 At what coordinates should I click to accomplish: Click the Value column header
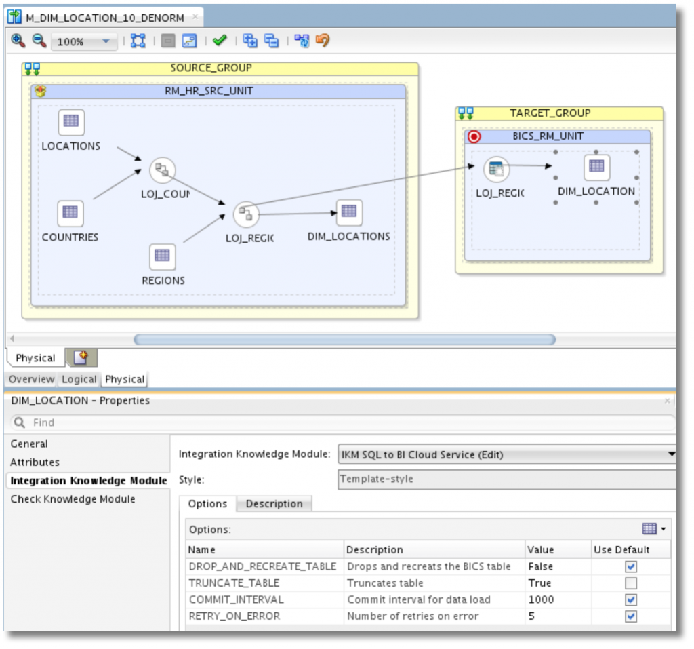pyautogui.click(x=558, y=550)
